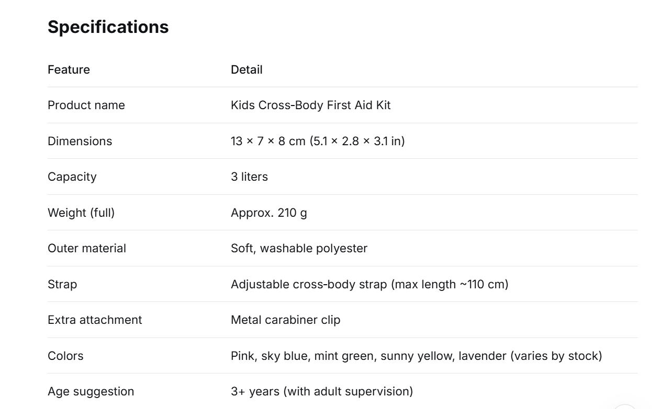
Task: Click the adjustable cross-body strap detail
Action: coord(369,284)
